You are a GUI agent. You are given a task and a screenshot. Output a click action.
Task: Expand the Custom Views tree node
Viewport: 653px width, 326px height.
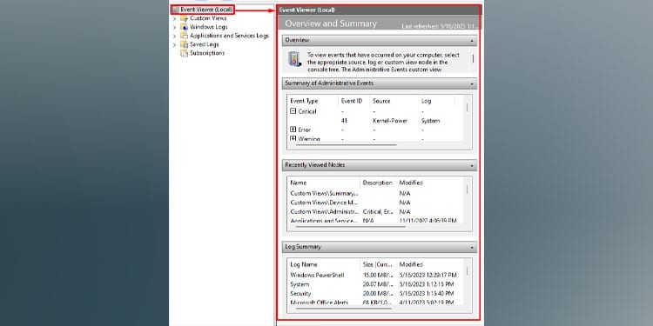[x=174, y=19]
